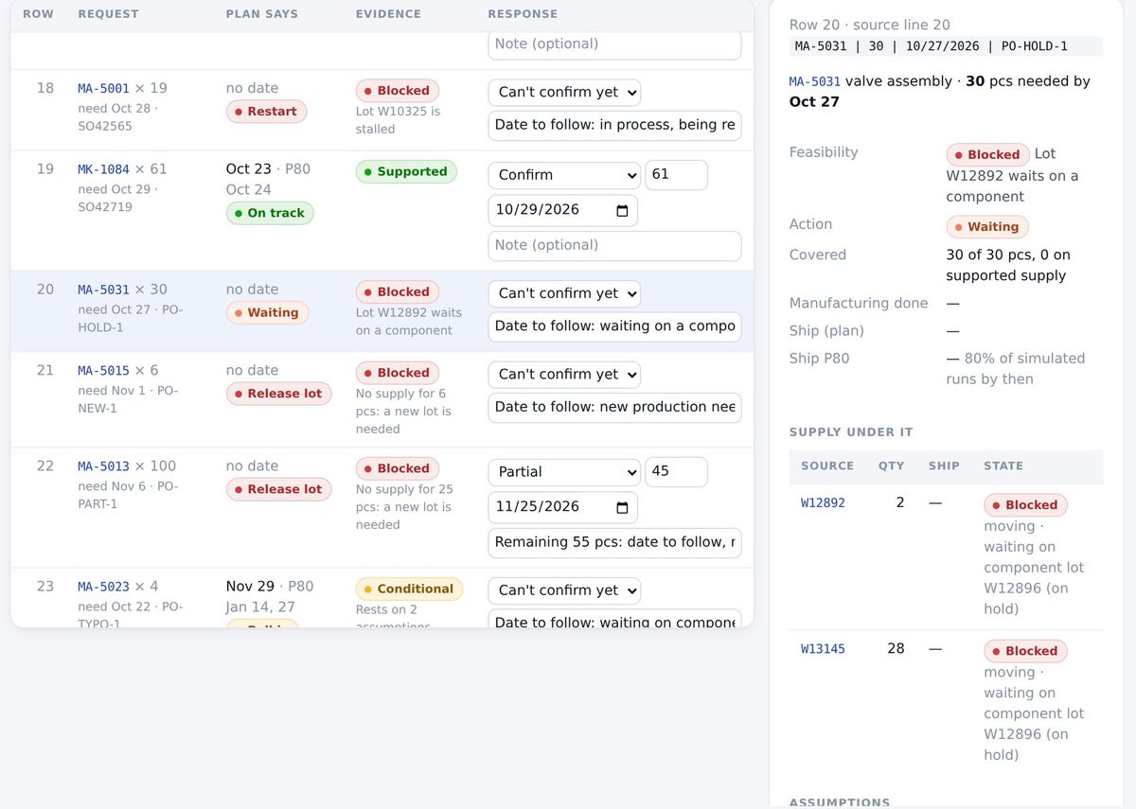The width and height of the screenshot is (1136, 809).
Task: Click the Restart badge in row 18
Action: 266,112
